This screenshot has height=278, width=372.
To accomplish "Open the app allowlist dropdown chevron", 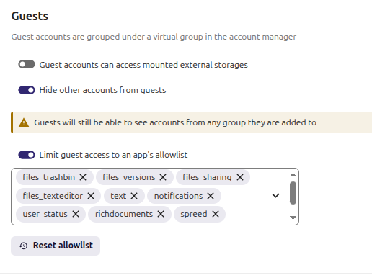I will pyautogui.click(x=275, y=196).
